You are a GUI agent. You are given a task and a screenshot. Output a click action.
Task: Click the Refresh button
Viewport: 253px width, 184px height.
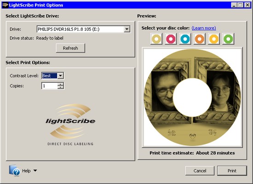[70, 48]
